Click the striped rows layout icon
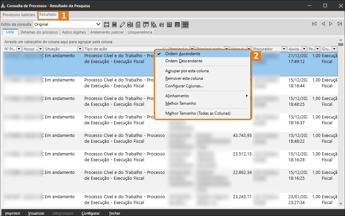This screenshot has height=216, width=345. [177, 24]
